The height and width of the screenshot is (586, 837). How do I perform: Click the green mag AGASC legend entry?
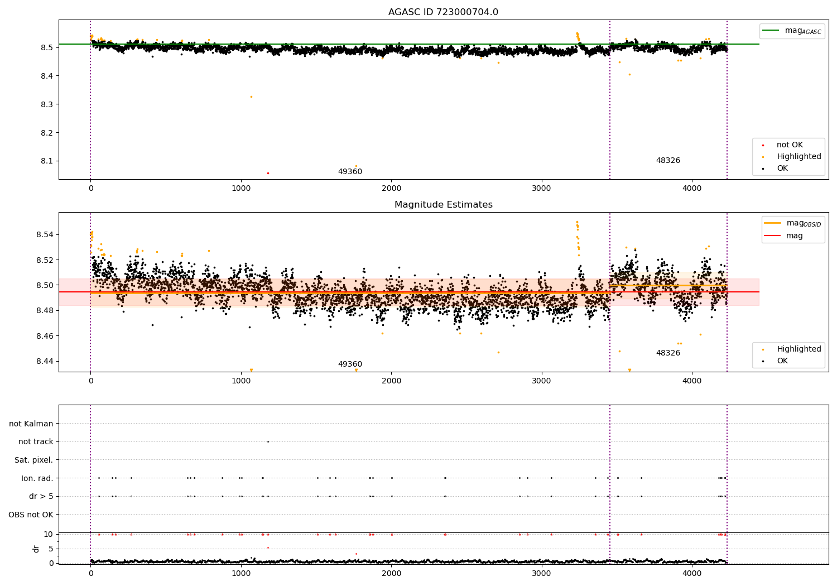point(792,31)
